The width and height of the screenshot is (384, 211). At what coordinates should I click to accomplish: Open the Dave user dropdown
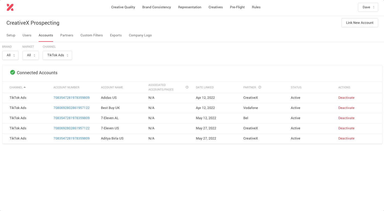[x=368, y=7]
